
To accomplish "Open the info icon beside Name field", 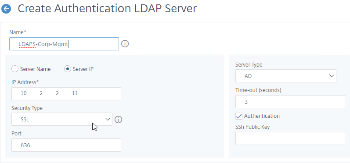I will tap(125, 44).
